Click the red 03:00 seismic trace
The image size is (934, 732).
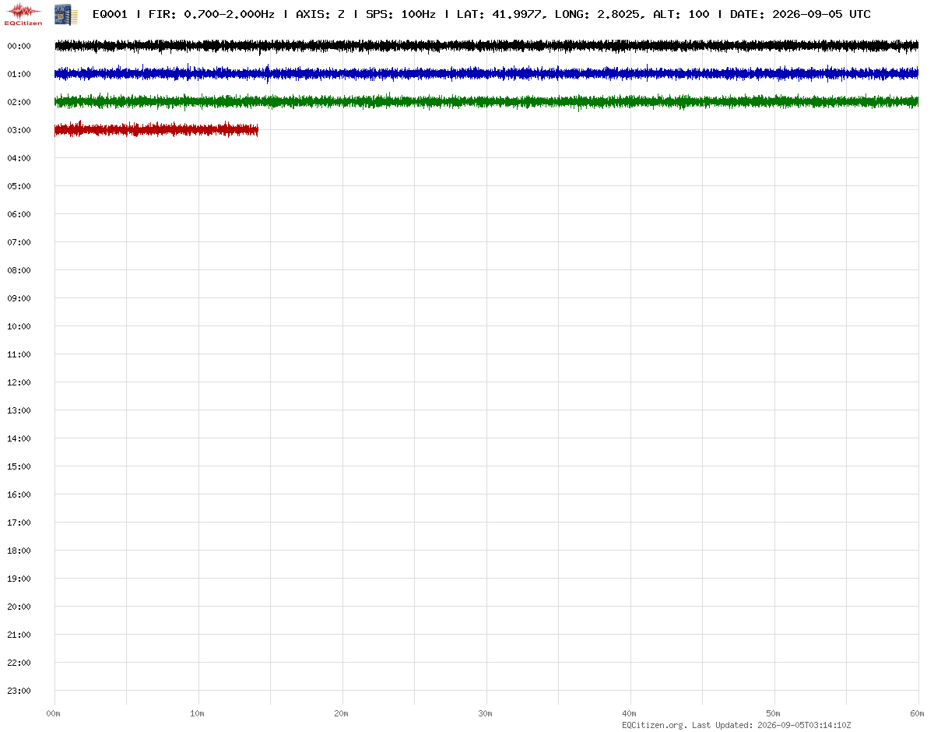click(x=156, y=129)
